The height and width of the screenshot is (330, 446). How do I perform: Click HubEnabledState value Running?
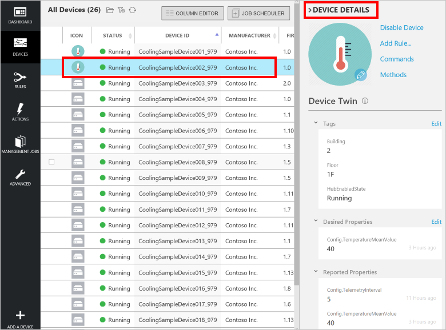coord(339,198)
